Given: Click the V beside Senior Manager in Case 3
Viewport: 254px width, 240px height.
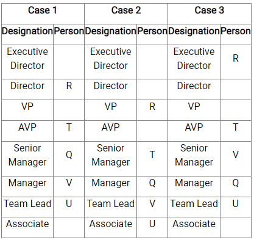Looking at the screenshot, I should pos(236,155).
